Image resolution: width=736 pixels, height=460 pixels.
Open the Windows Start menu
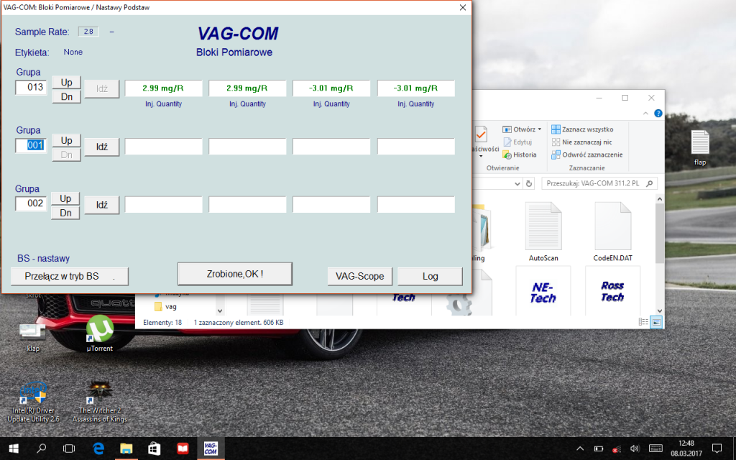pos(14,448)
